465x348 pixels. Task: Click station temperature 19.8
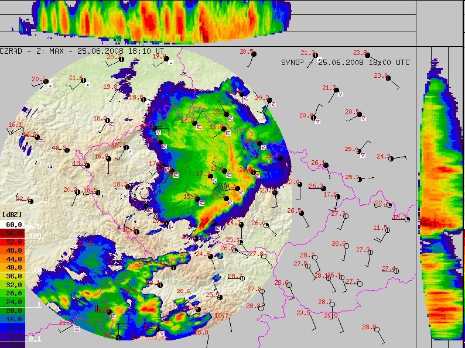(110, 87)
